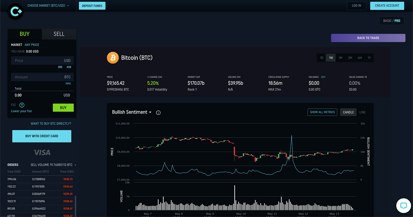
Task: Select the 1Y time range
Action: pos(369,58)
